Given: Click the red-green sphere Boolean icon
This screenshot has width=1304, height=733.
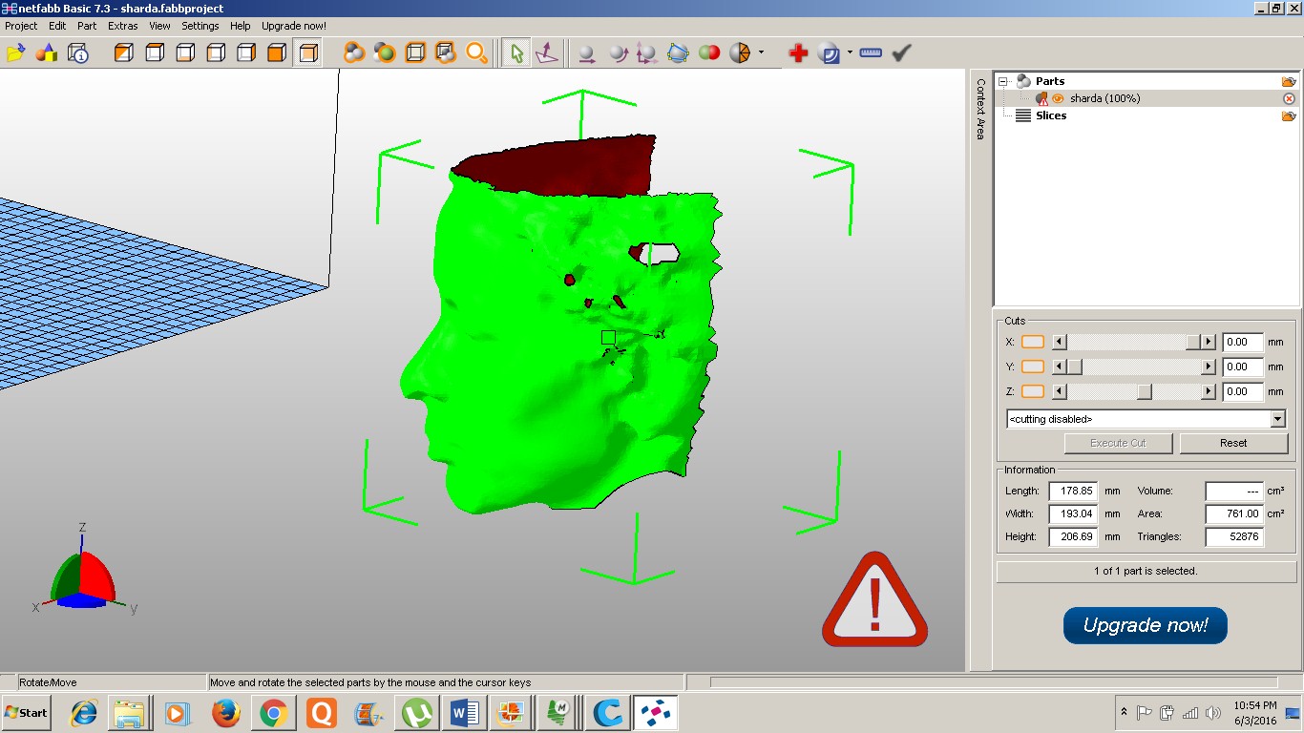Looking at the screenshot, I should click(709, 53).
